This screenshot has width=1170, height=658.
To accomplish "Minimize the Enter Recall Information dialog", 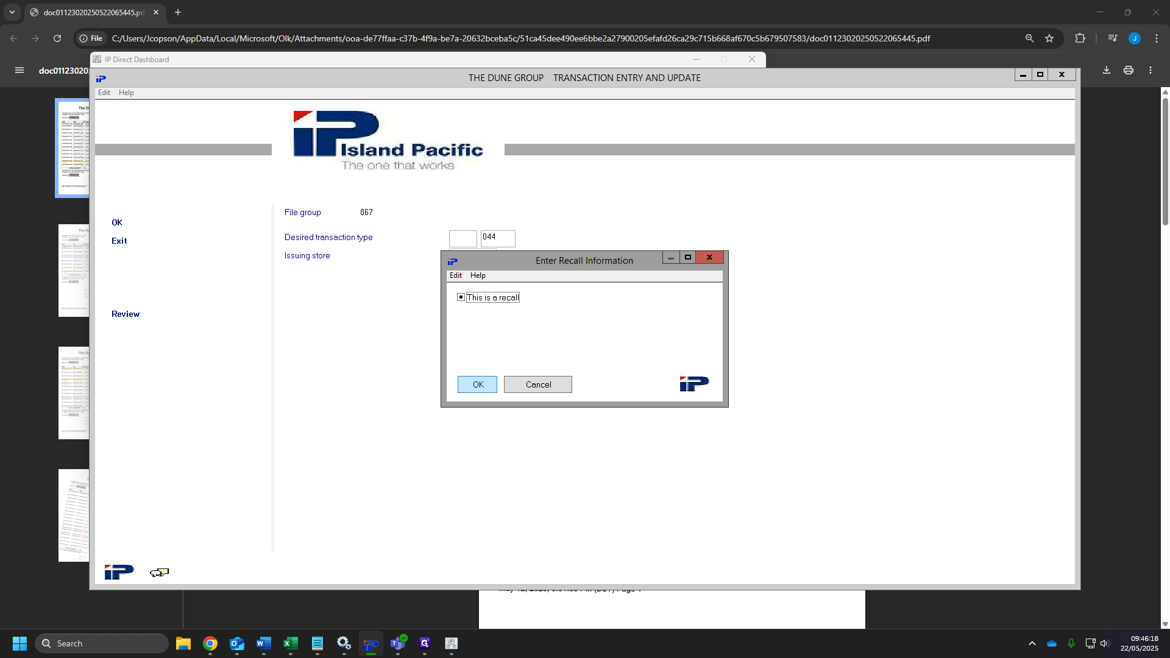I will coord(671,257).
